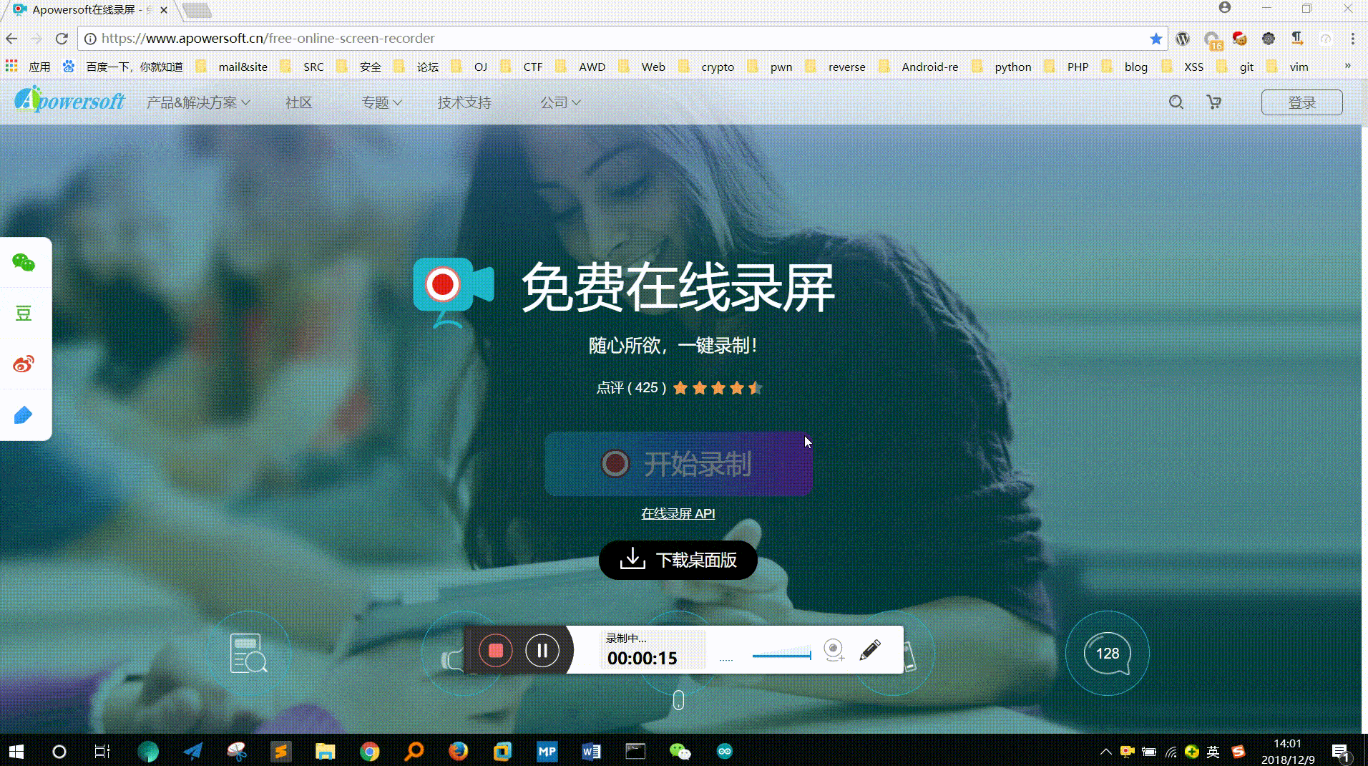This screenshot has width=1368, height=766.
Task: Stop the screen recording
Action: tap(496, 651)
